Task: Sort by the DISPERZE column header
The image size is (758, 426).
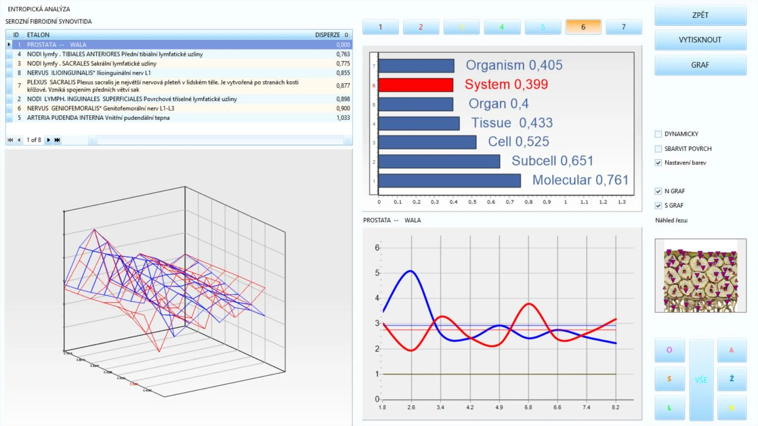Action: [x=328, y=35]
